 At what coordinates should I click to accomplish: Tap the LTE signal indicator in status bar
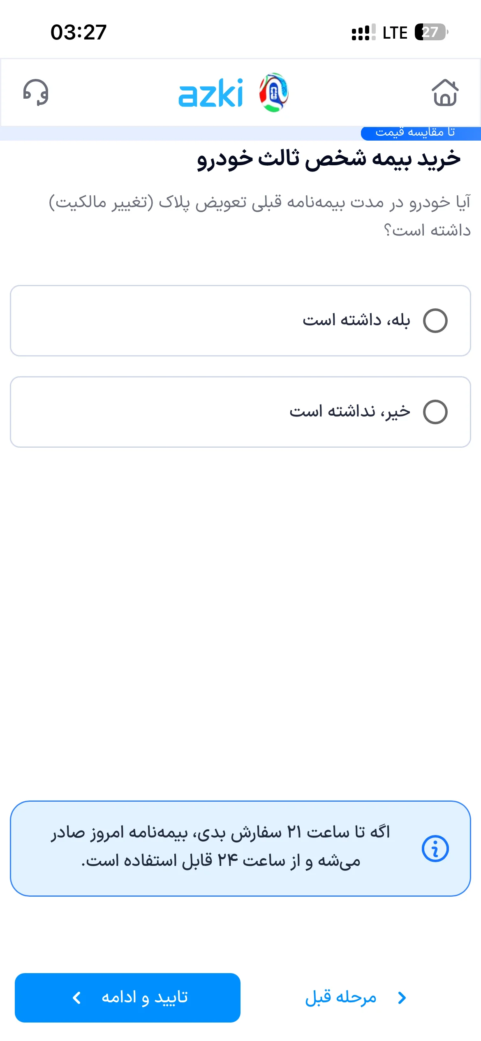pos(395,32)
